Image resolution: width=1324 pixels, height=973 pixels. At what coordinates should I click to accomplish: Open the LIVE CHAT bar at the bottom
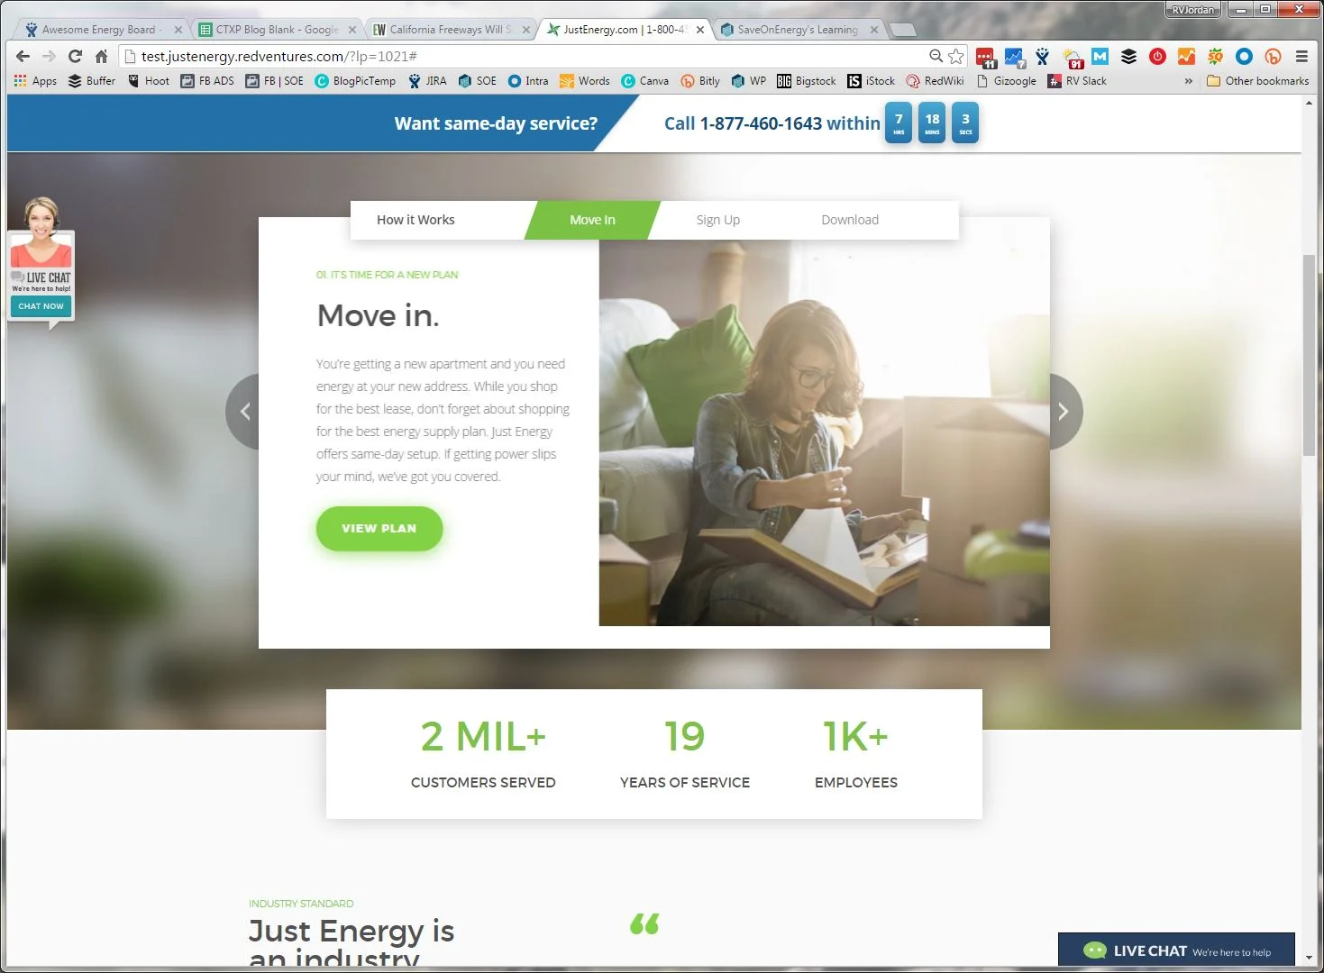point(1176,950)
